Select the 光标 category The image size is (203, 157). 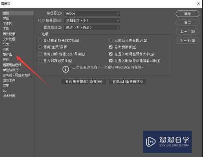(6, 60)
